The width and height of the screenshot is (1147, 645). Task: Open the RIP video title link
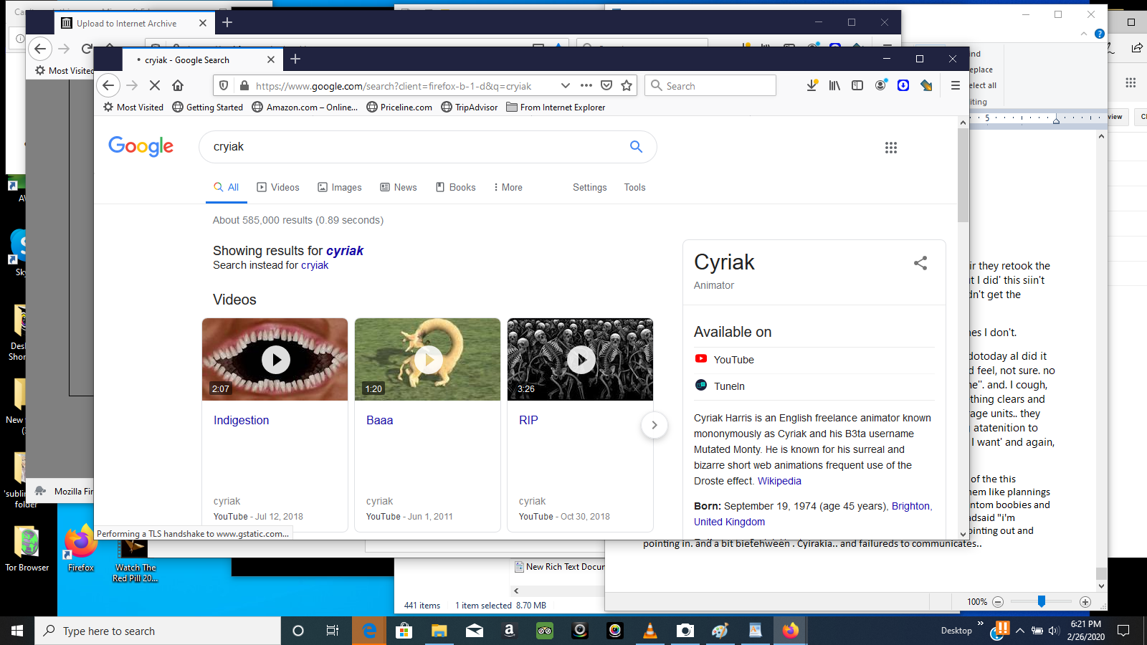(x=528, y=421)
